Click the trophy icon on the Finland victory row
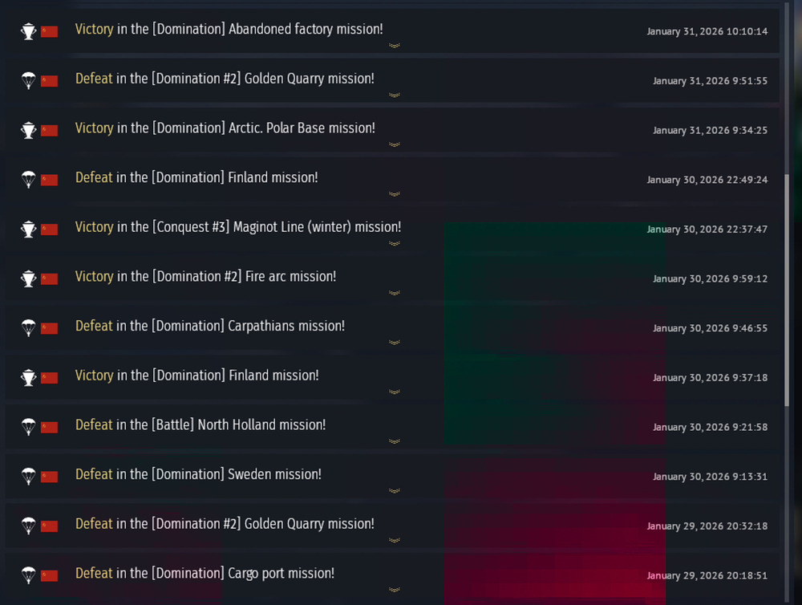The width and height of the screenshot is (802, 605). pos(28,376)
